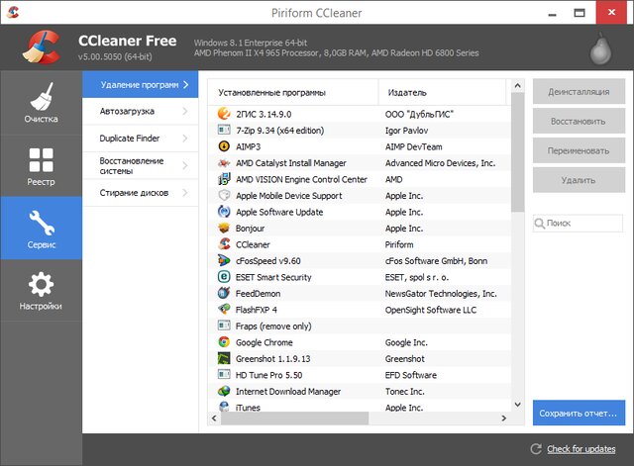Select AMD Catalyst Install Manager icon

[224, 162]
